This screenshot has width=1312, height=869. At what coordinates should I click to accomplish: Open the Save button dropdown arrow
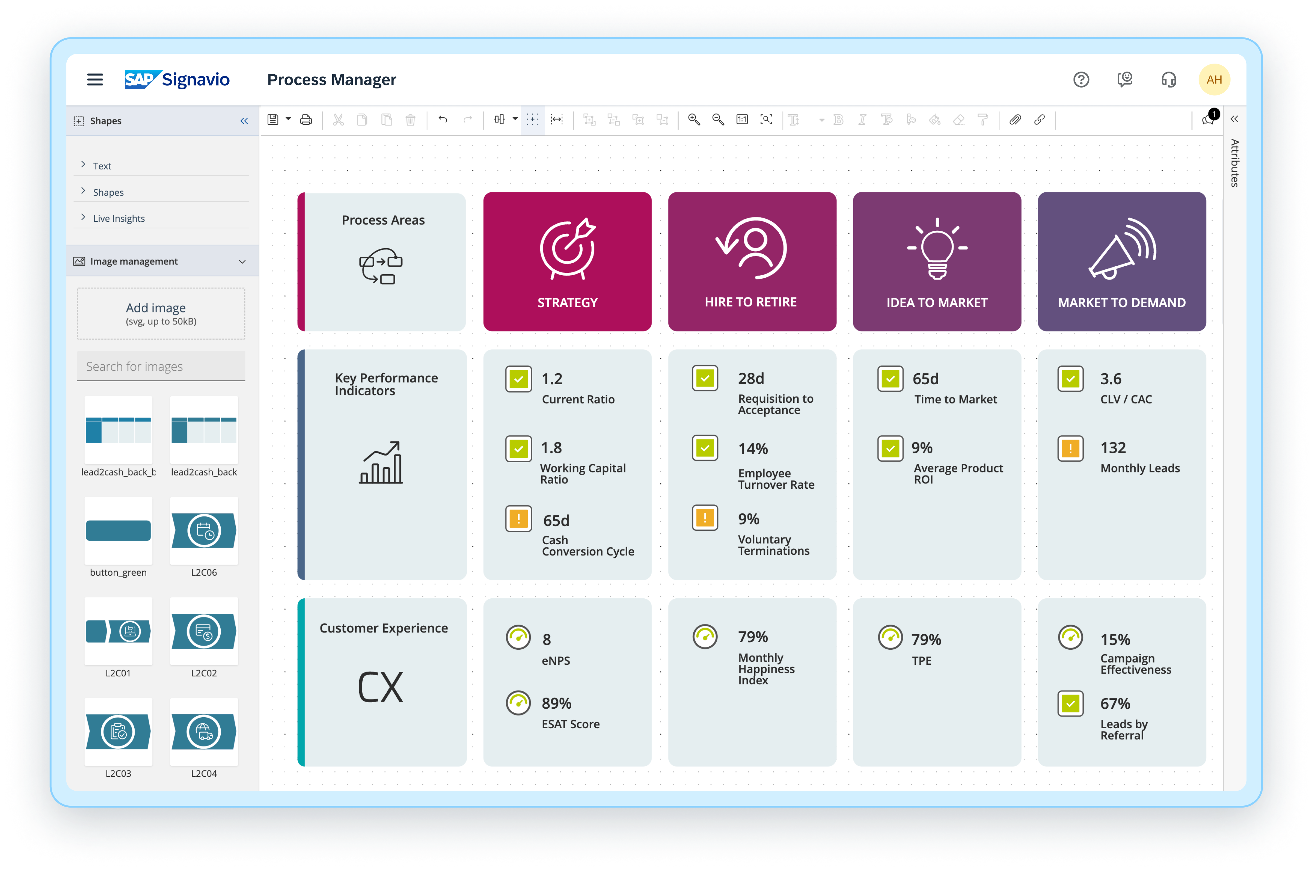tap(288, 120)
